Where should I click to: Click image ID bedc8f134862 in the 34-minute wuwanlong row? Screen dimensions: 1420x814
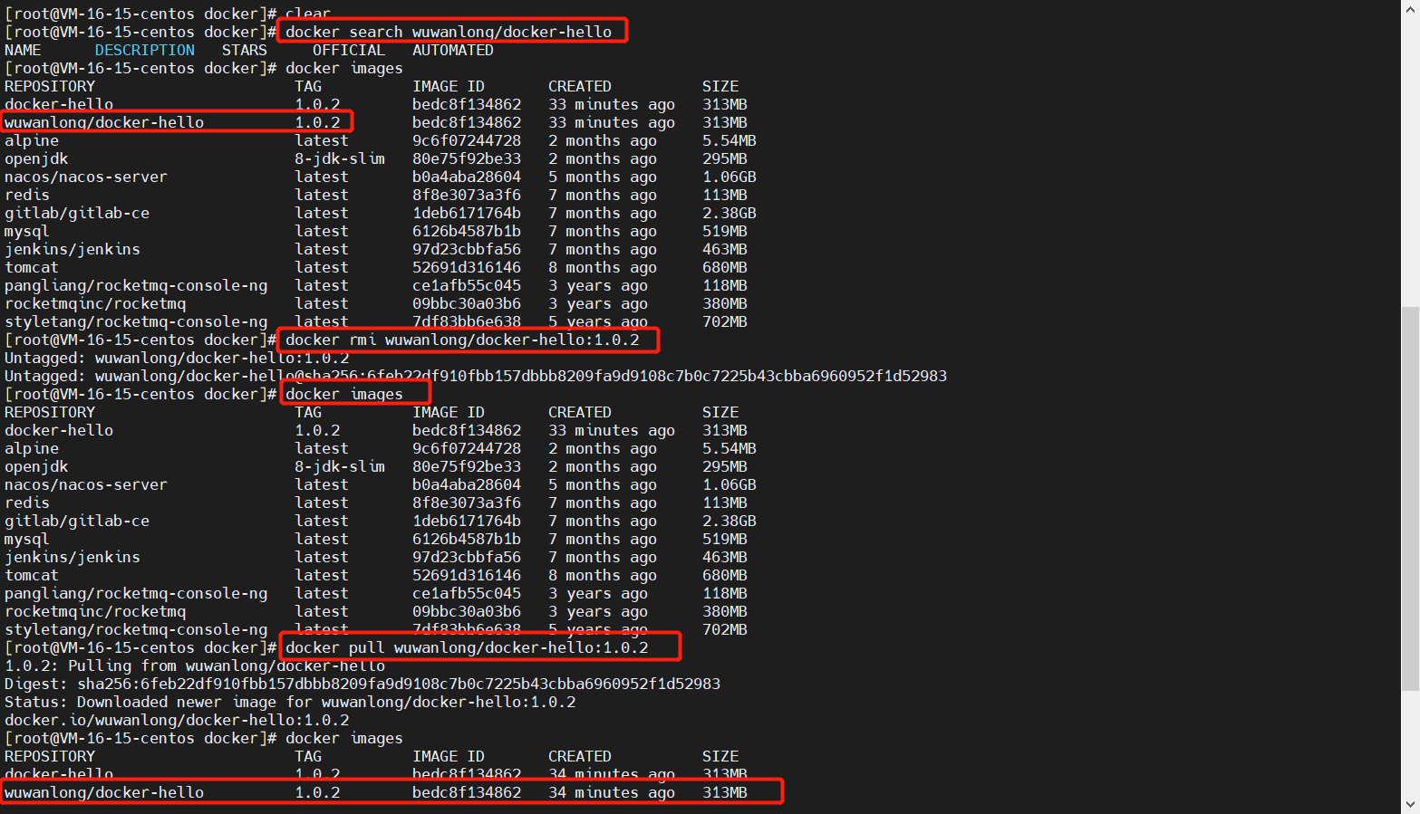pyautogui.click(x=467, y=792)
